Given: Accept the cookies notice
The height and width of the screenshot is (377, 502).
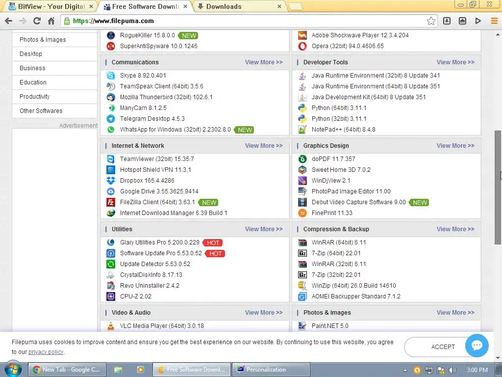Looking at the screenshot, I should tap(443, 347).
